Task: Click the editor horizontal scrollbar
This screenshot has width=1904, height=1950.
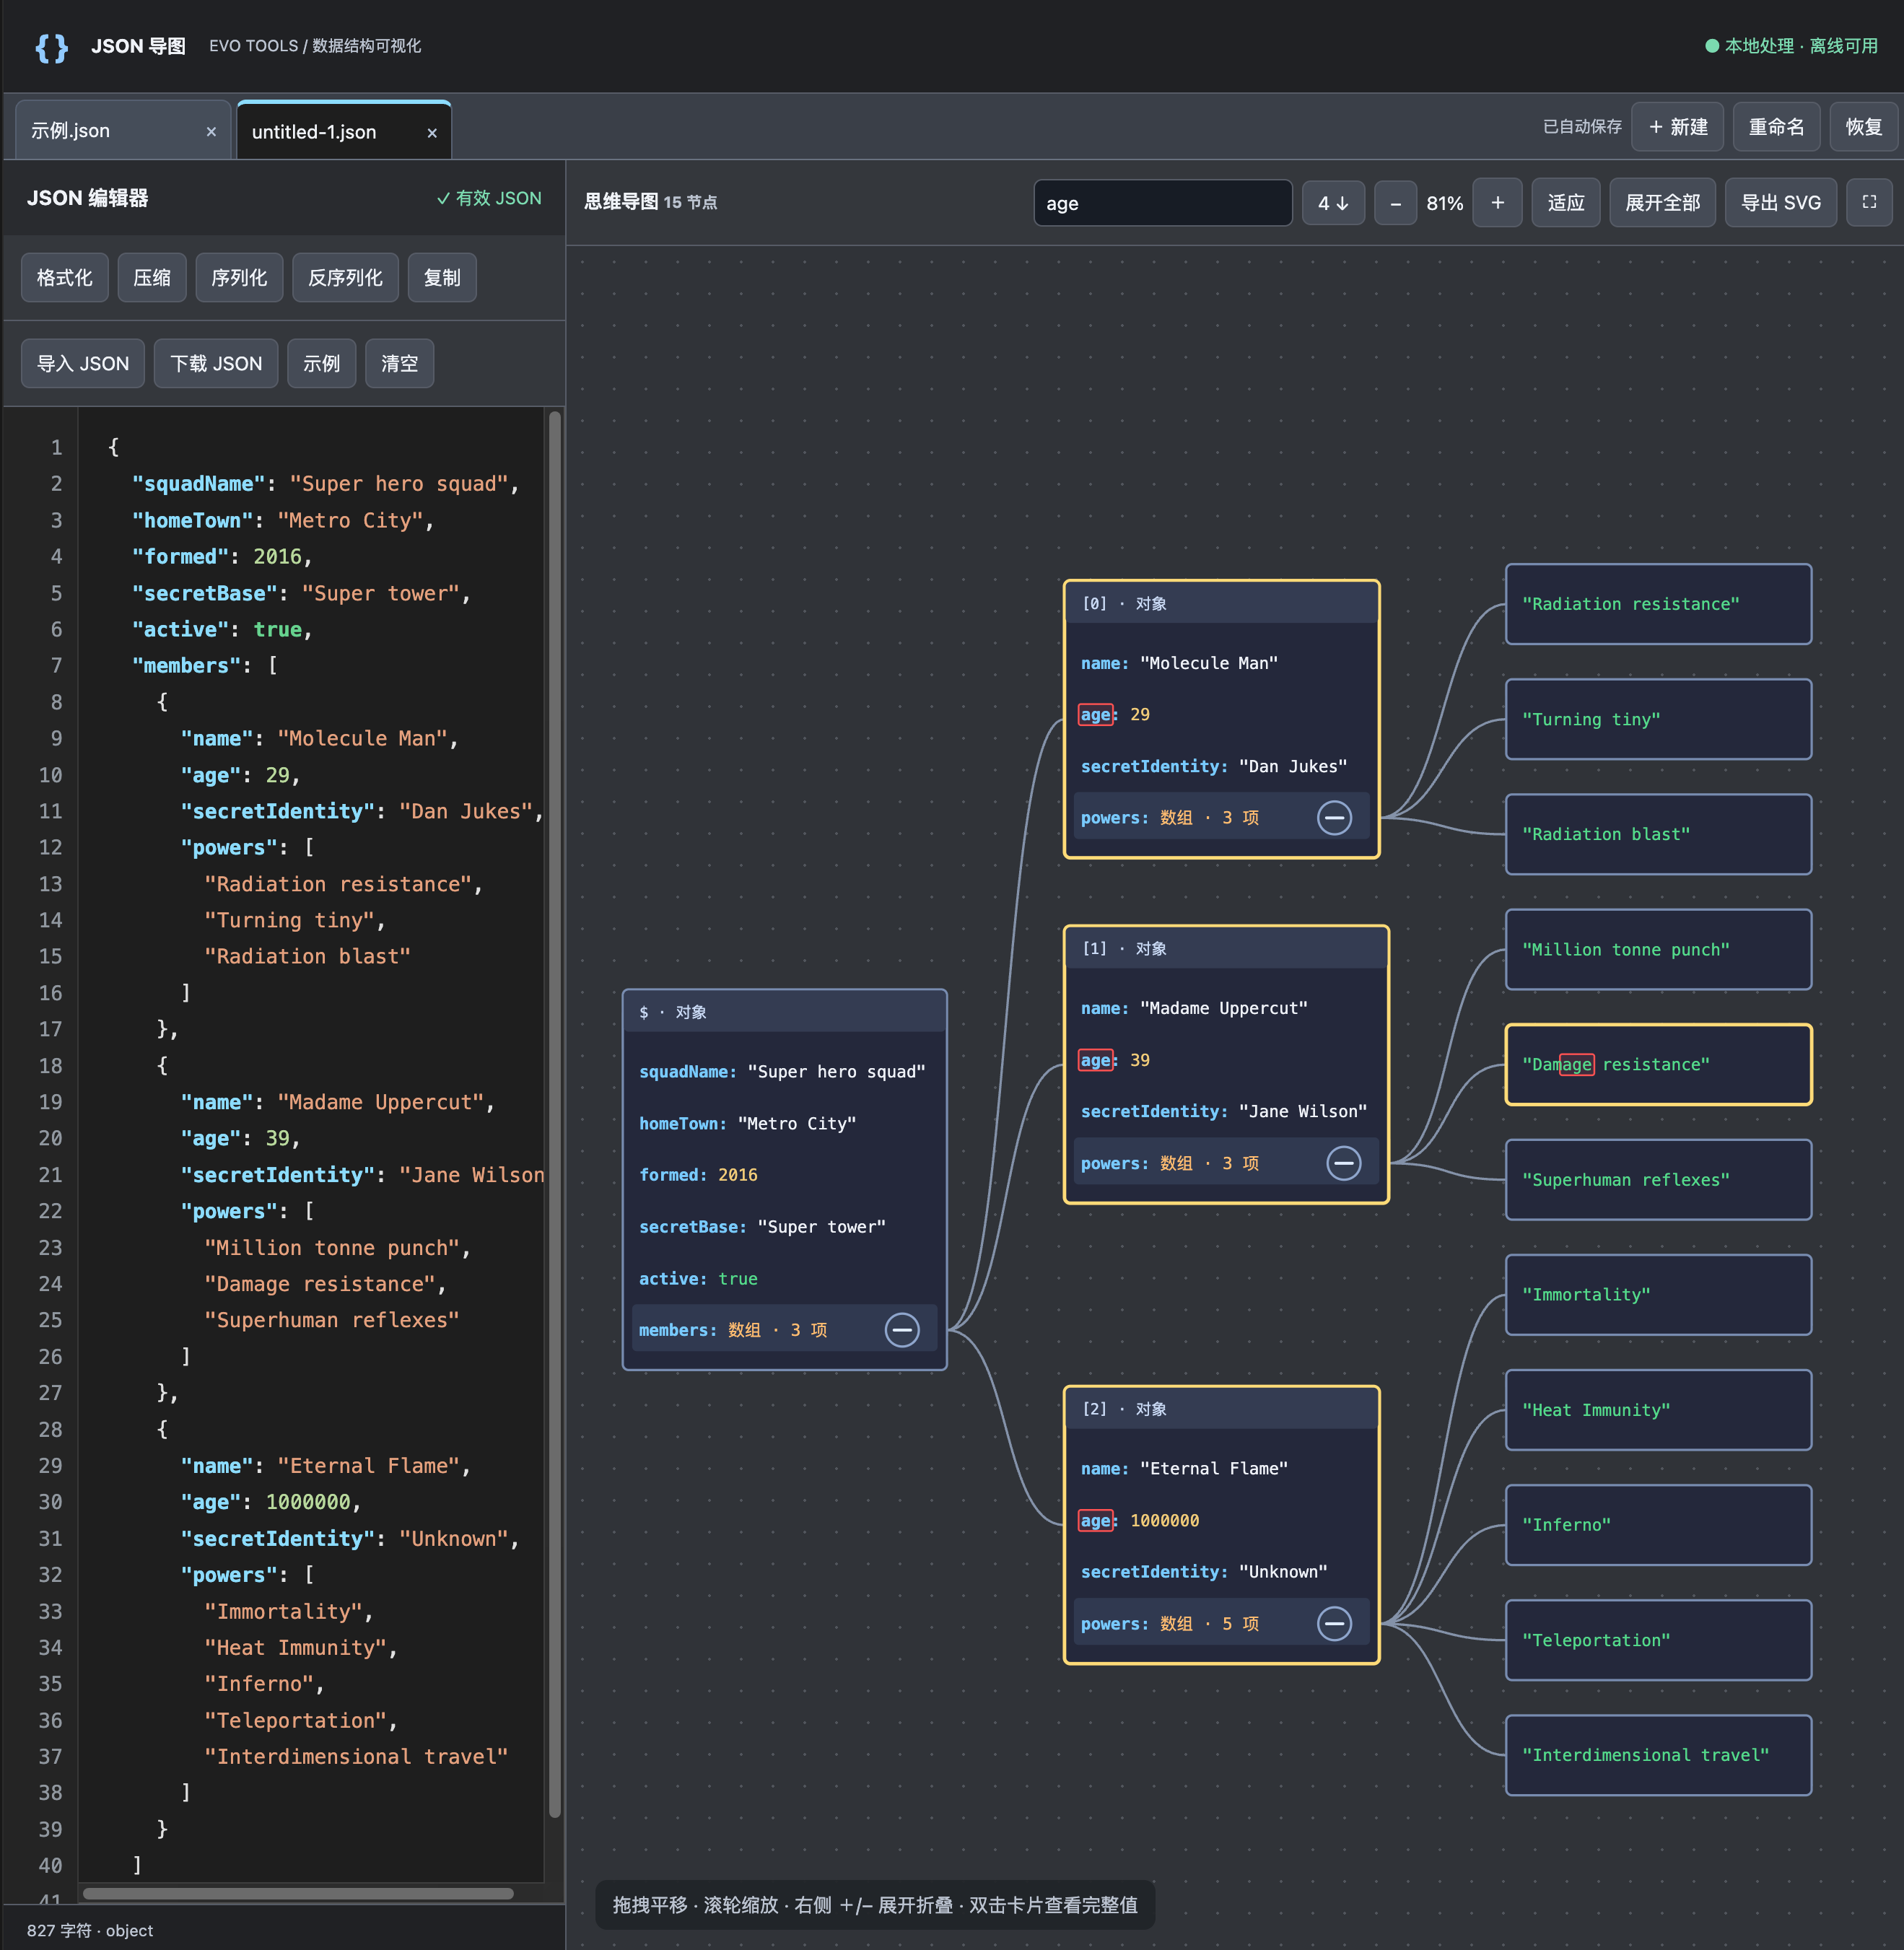Action: (x=298, y=1893)
